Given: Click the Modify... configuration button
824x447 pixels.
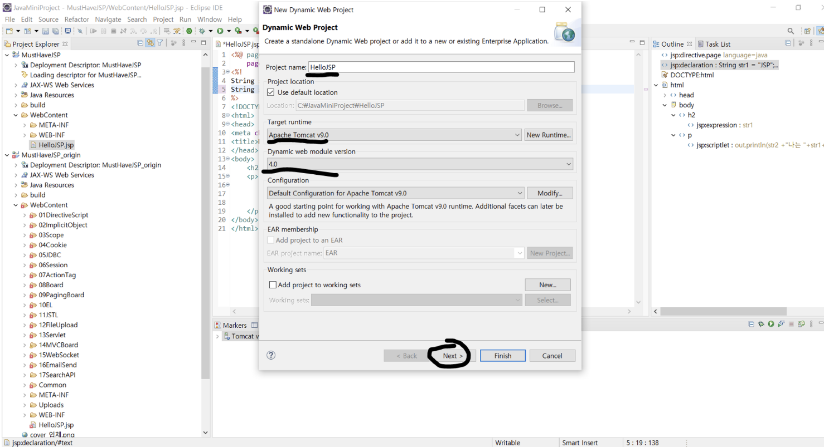Looking at the screenshot, I should (x=550, y=193).
